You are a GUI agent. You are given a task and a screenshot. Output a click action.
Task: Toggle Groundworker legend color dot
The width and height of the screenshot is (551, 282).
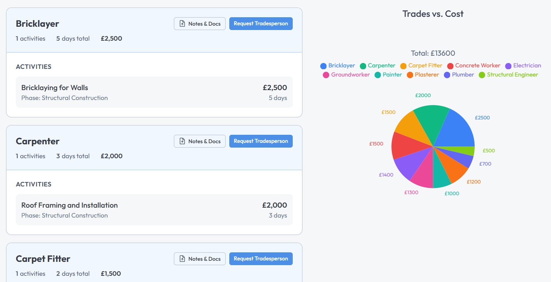pos(326,75)
